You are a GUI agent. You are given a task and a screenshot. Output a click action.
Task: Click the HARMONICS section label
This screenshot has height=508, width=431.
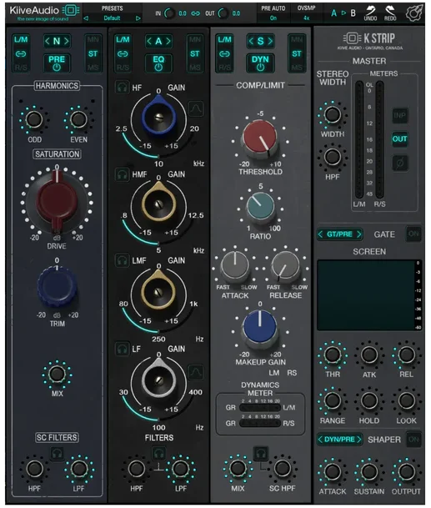click(57, 86)
